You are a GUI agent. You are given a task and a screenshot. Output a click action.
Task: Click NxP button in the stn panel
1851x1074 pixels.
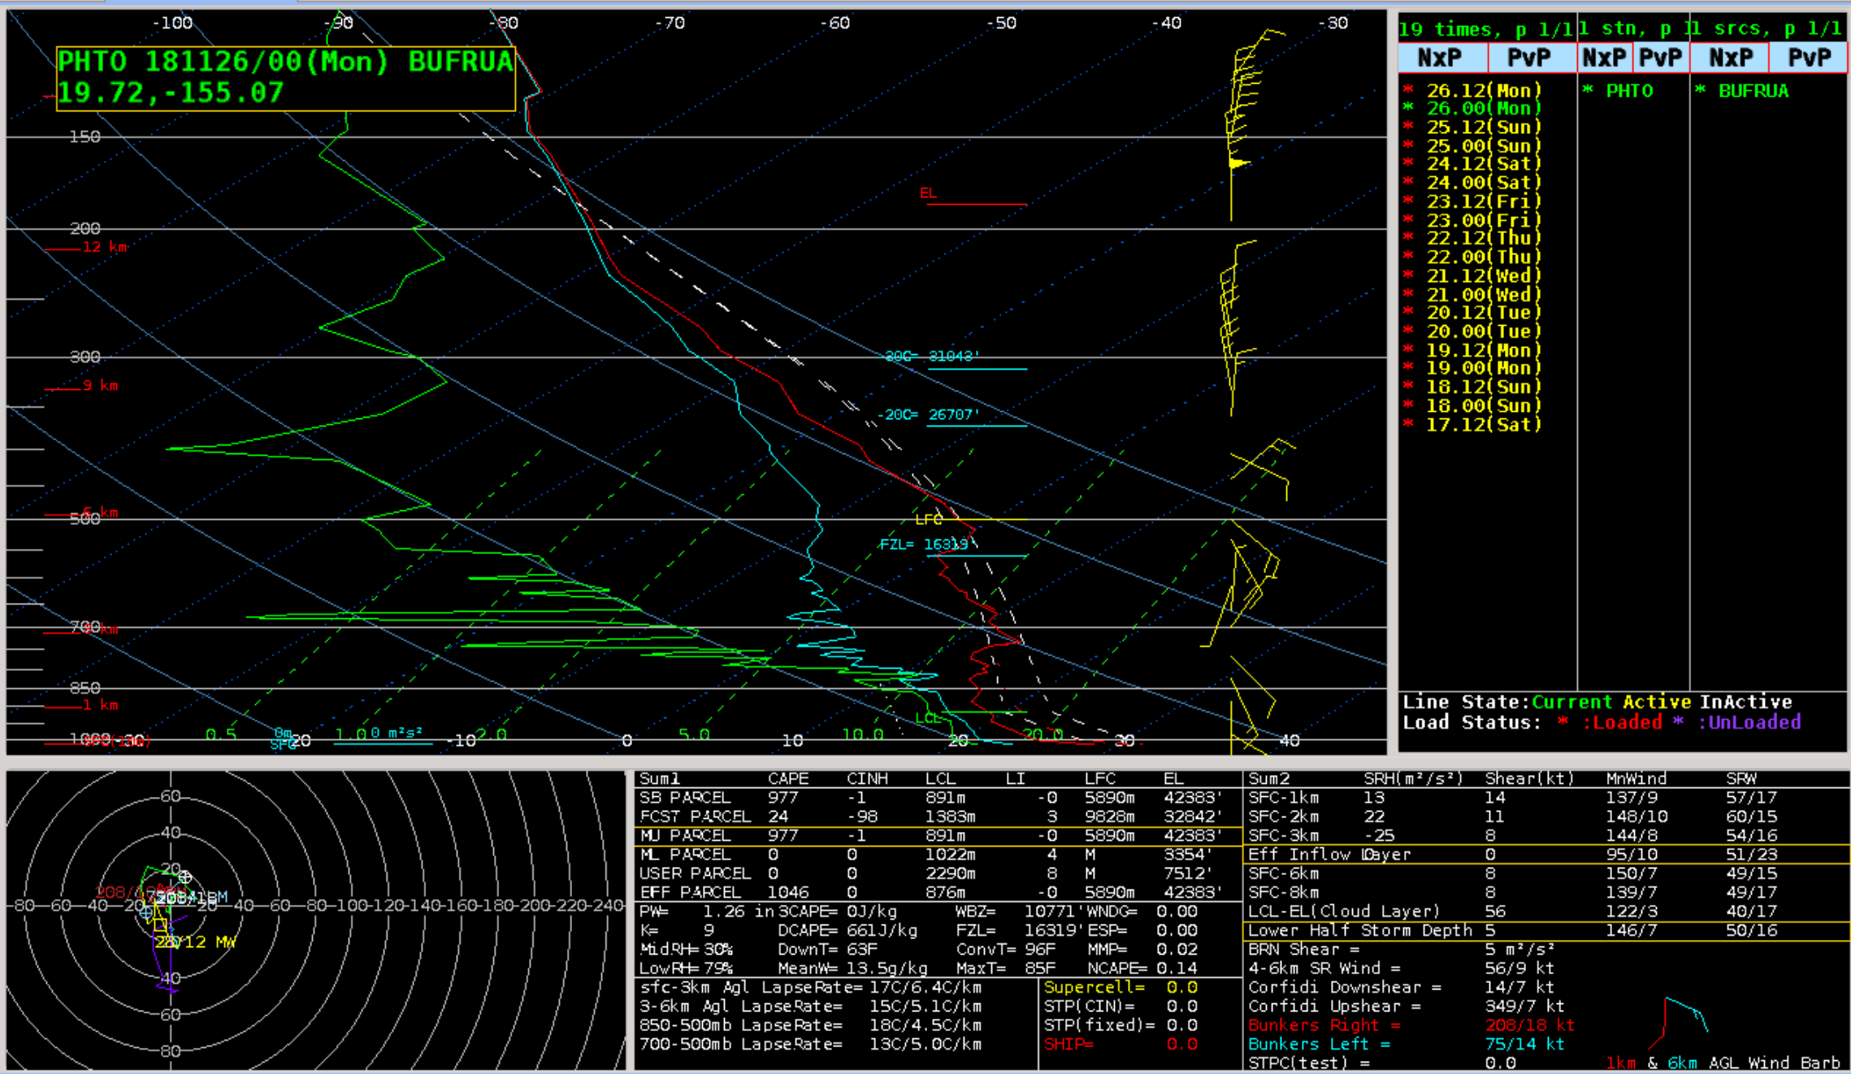coord(1605,58)
